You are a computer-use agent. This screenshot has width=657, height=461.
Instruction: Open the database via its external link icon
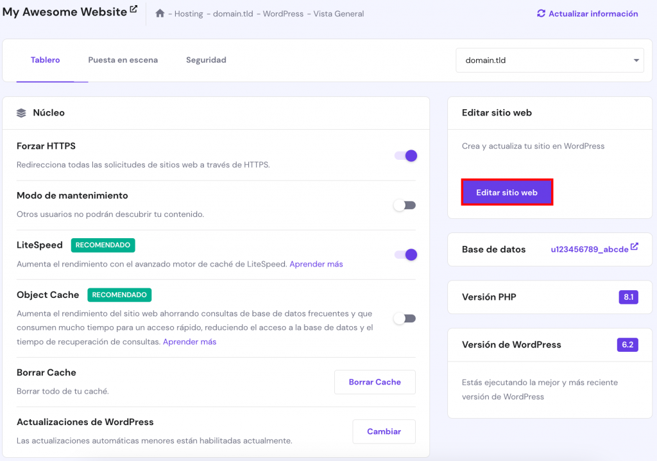635,245
